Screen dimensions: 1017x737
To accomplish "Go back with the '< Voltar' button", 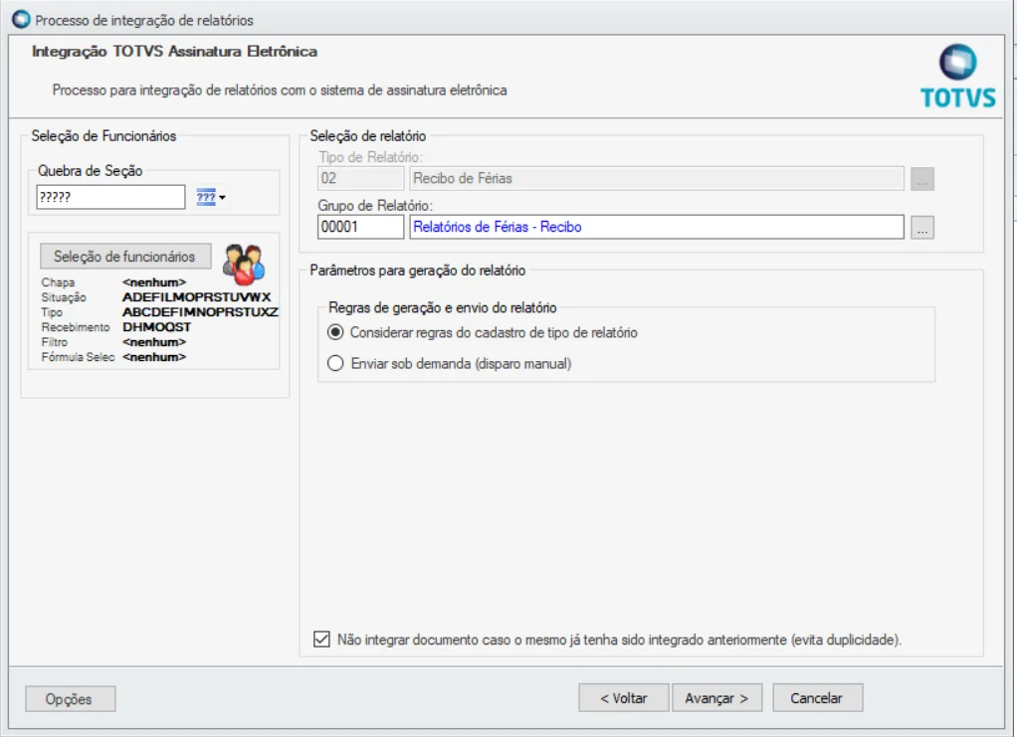I will pos(624,698).
